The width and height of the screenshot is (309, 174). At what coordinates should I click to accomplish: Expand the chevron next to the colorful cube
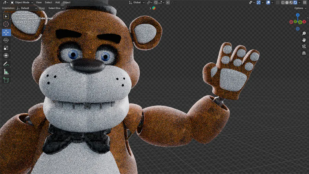(x=150, y=8)
